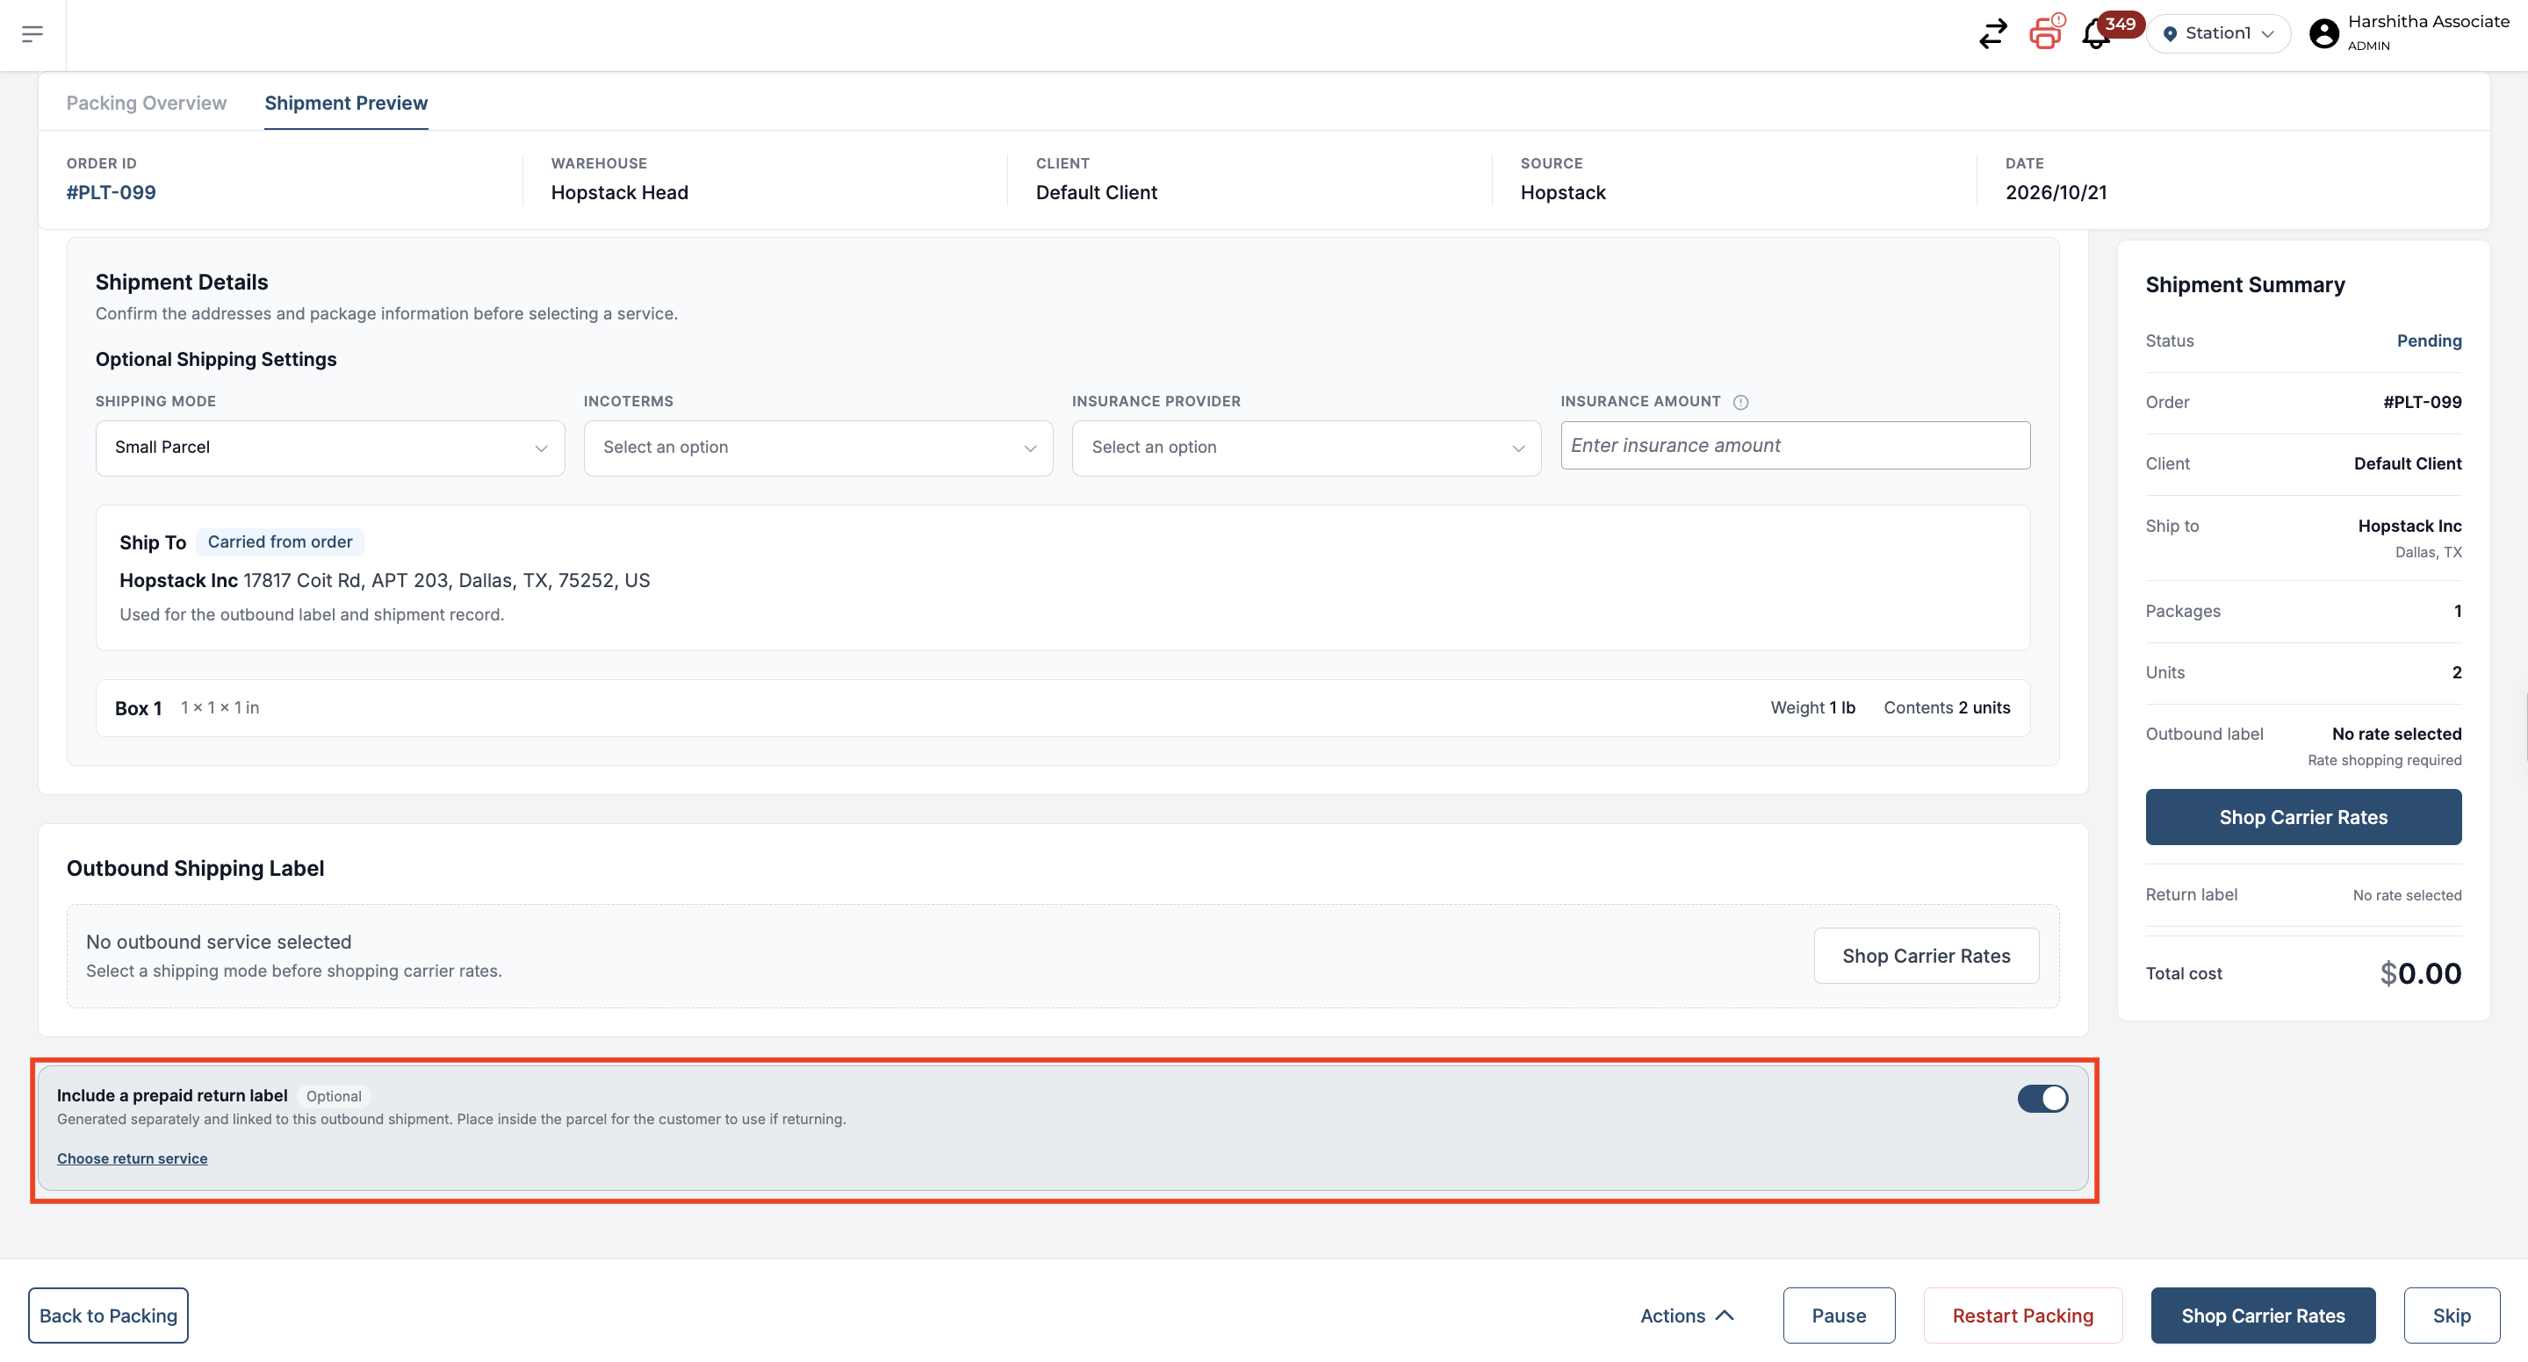Image resolution: width=2528 pixels, height=1362 pixels.
Task: Click the Optional tag beside return label
Action: (x=334, y=1096)
